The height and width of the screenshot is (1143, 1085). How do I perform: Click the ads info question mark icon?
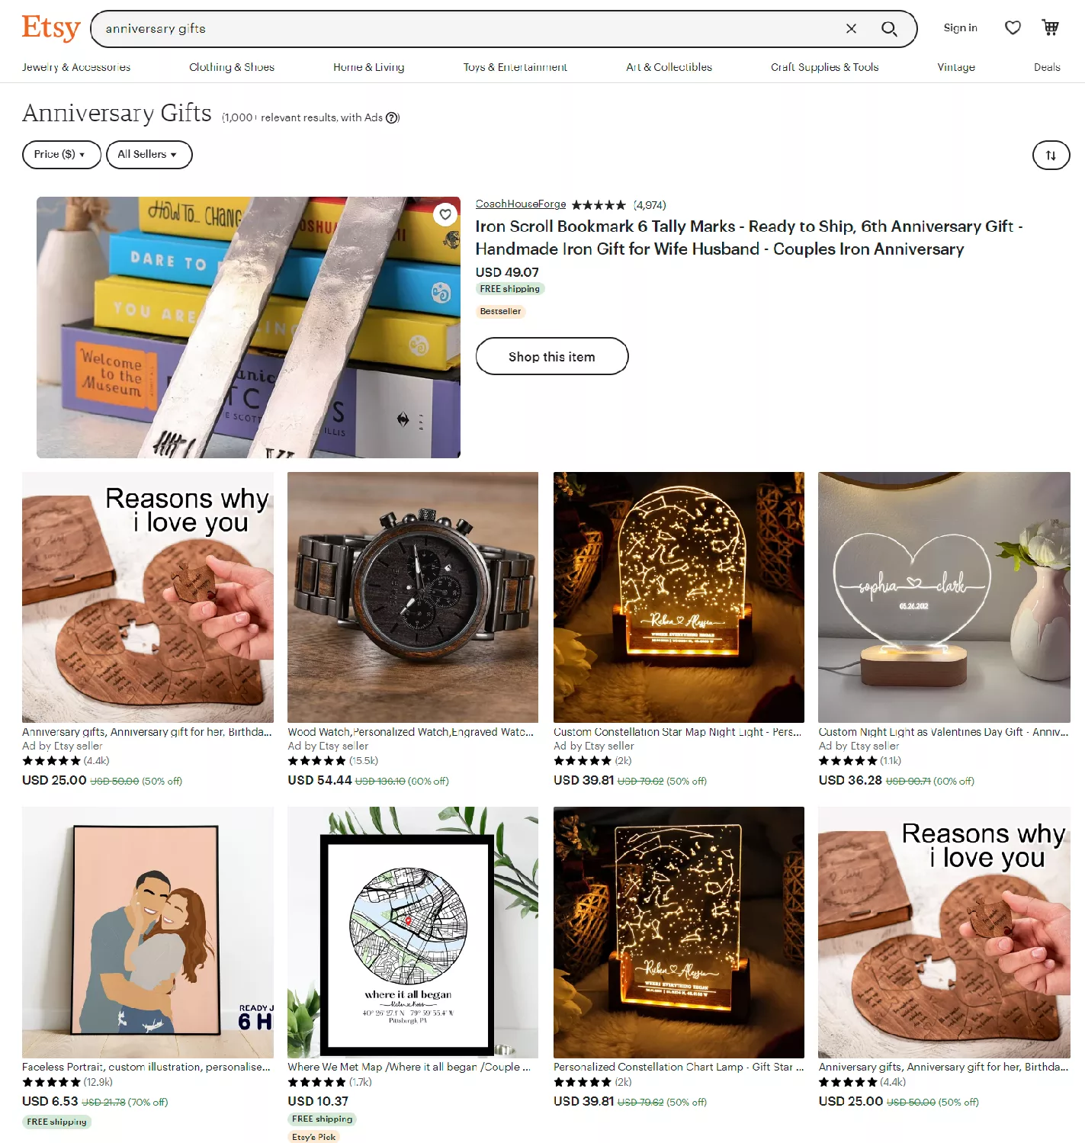392,118
